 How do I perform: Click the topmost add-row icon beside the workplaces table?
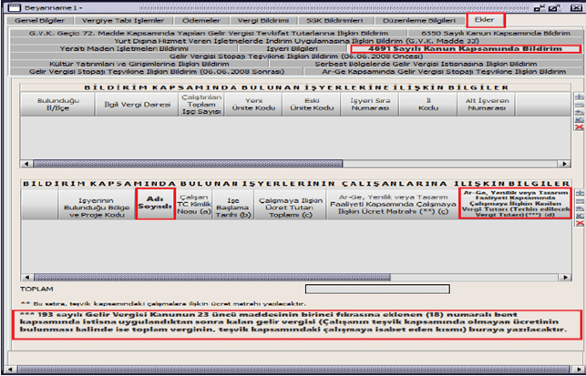[580, 96]
